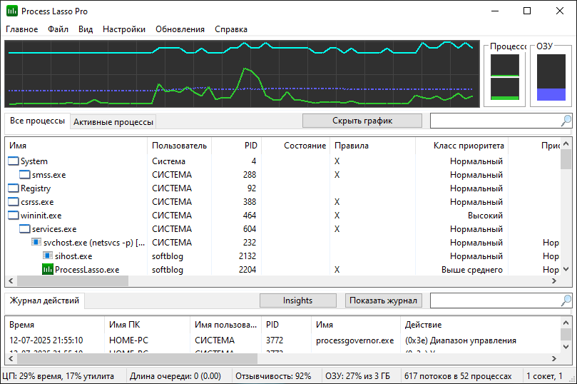Click HOME-PC in the action log row
Viewport: 577px width, 384px height.
click(128, 340)
